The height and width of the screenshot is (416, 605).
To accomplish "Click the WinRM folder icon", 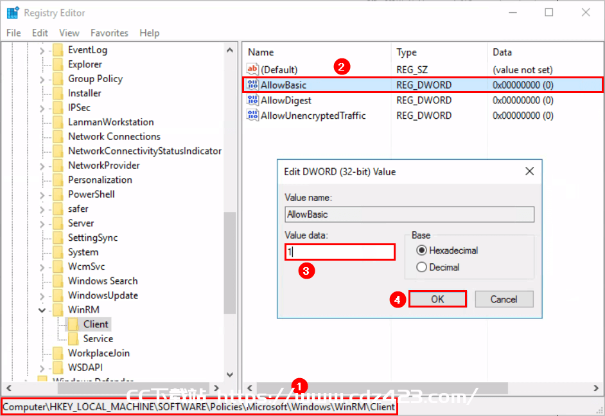I will (58, 310).
